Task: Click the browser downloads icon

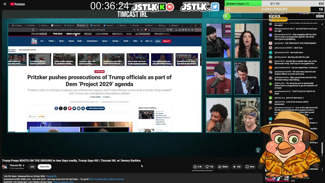Action: coord(176,30)
